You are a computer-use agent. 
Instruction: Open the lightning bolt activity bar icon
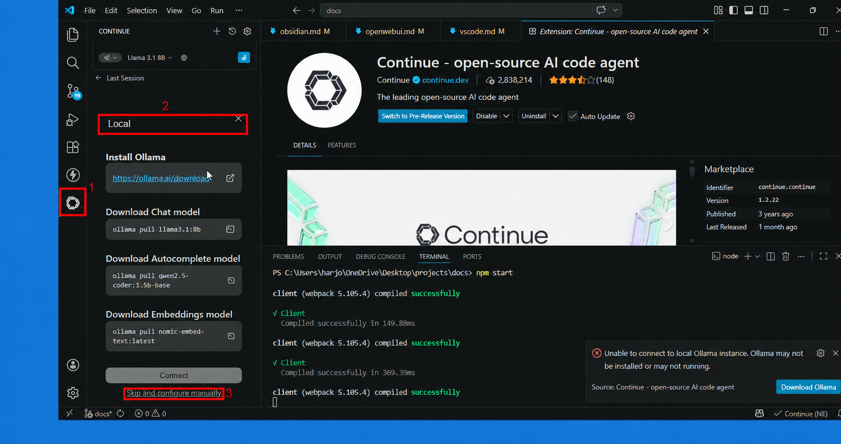coord(73,175)
